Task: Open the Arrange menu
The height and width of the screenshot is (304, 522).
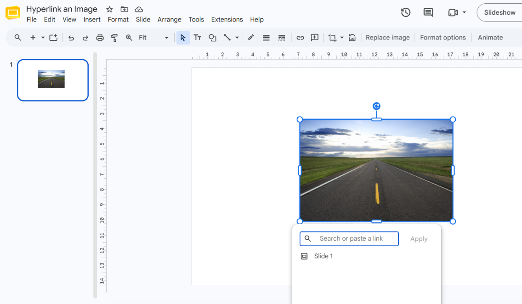Action: tap(170, 20)
